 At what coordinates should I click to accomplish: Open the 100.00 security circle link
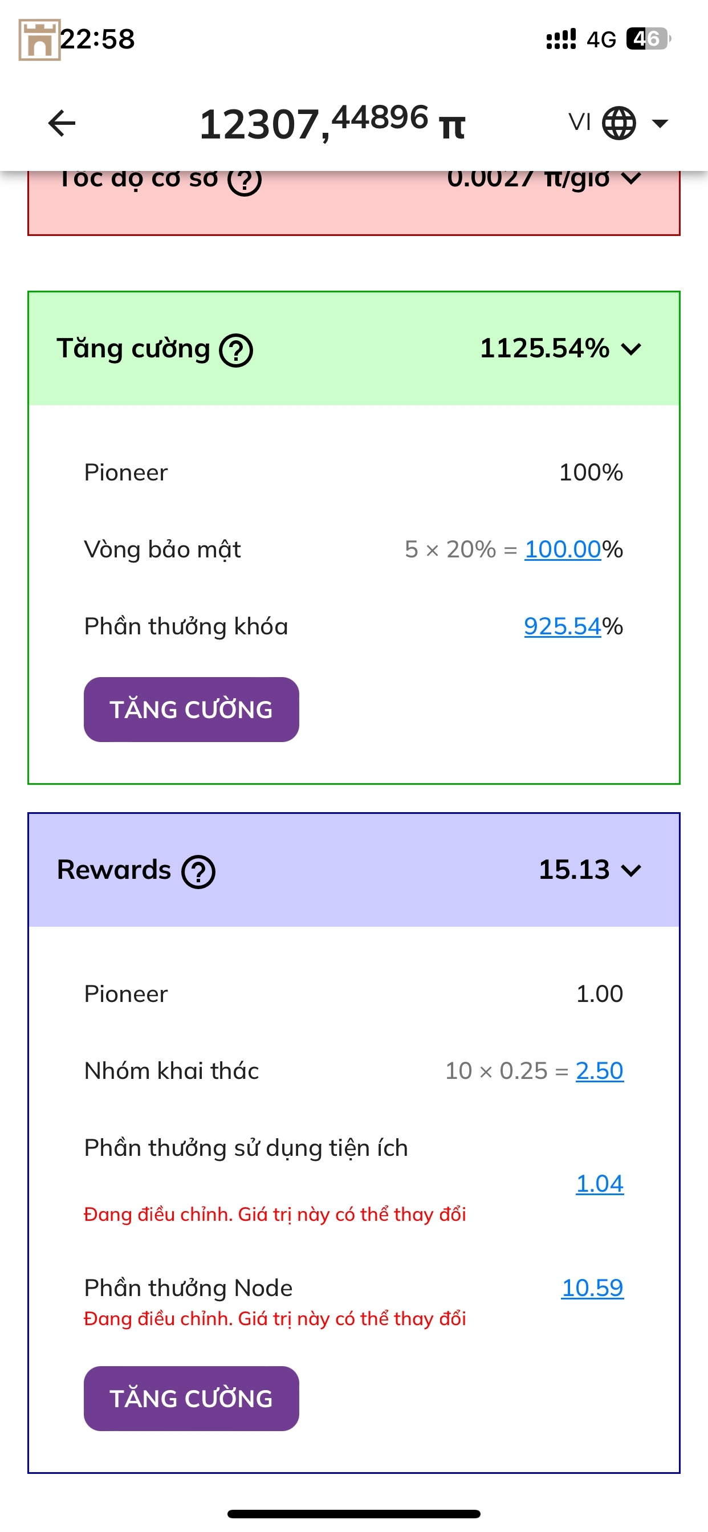pos(562,549)
